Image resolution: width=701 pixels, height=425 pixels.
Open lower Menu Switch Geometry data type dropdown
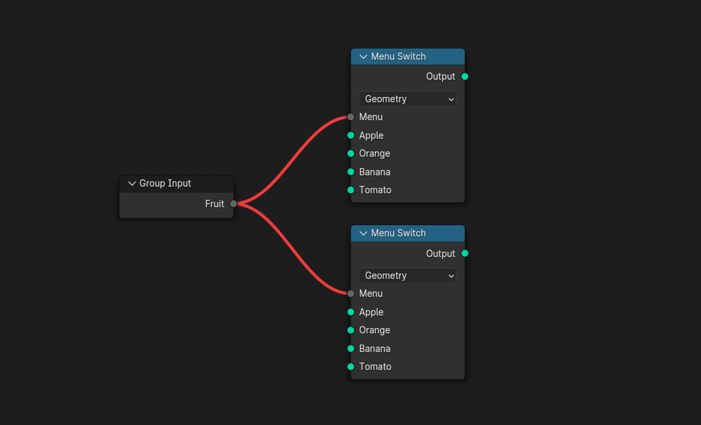(408, 276)
